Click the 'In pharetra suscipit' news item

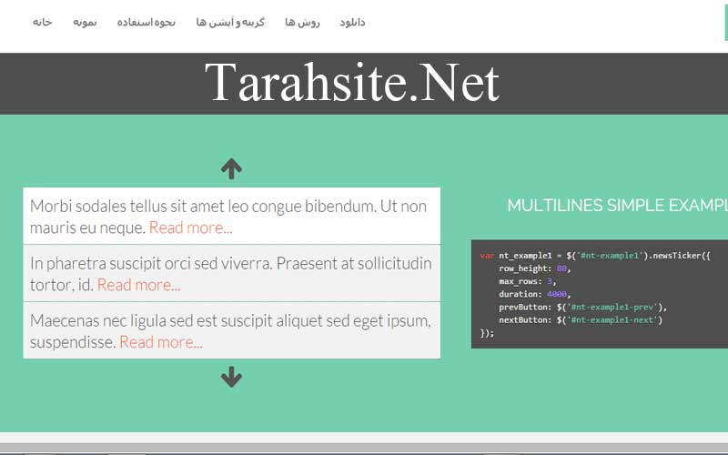[x=232, y=274]
